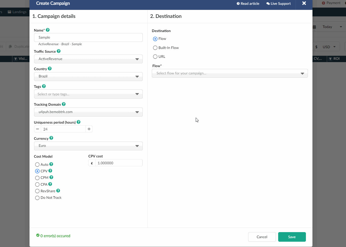This screenshot has width=346, height=247.
Task: Choose CPM cost model
Action: [37, 178]
